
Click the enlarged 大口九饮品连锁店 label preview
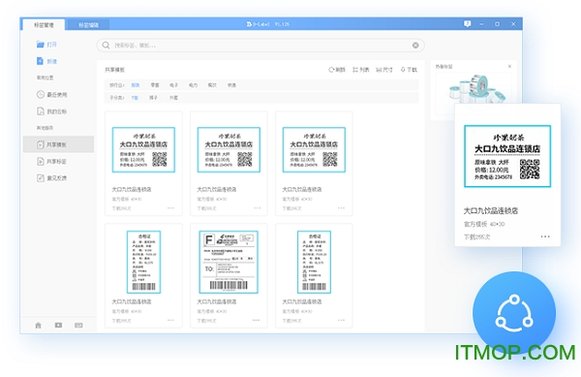(507, 156)
